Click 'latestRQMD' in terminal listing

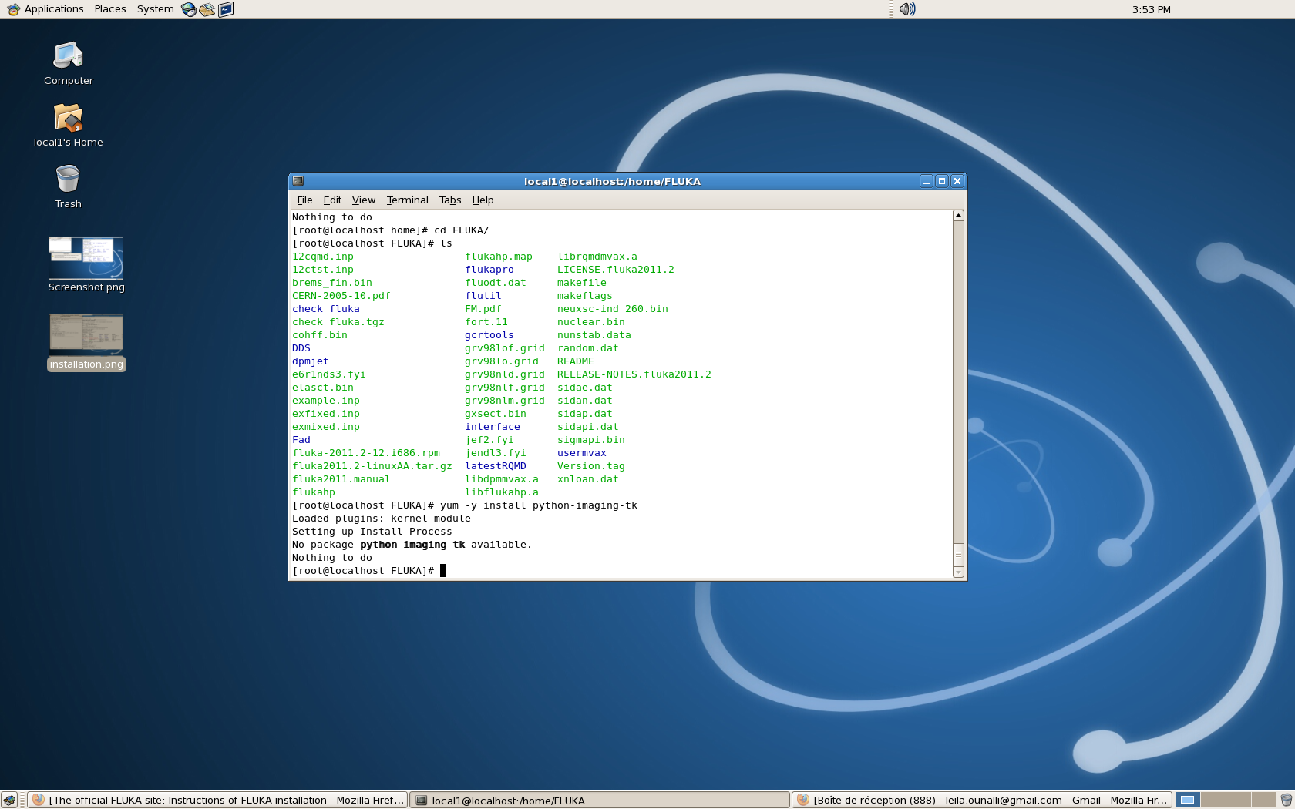[496, 466]
